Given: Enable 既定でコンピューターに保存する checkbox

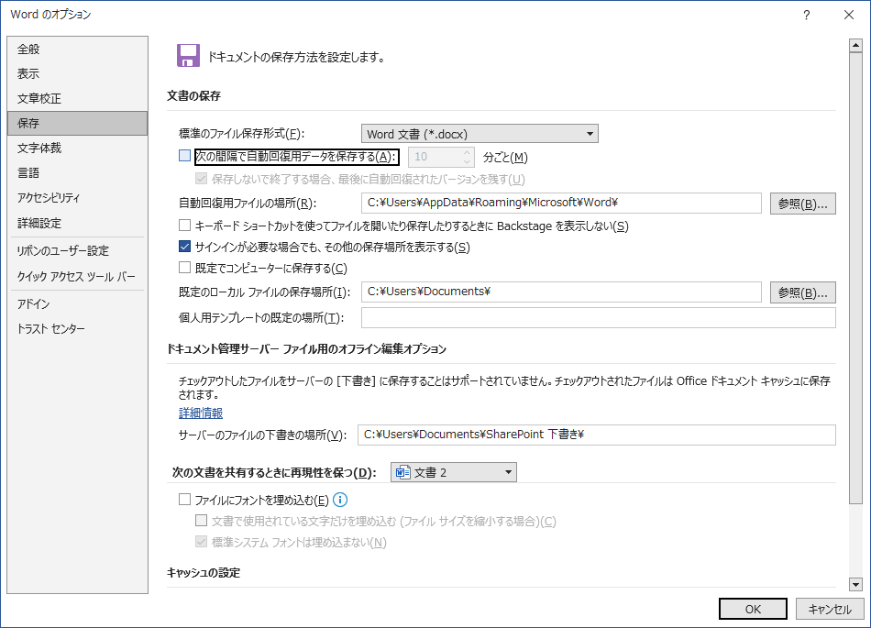Looking at the screenshot, I should (x=184, y=268).
